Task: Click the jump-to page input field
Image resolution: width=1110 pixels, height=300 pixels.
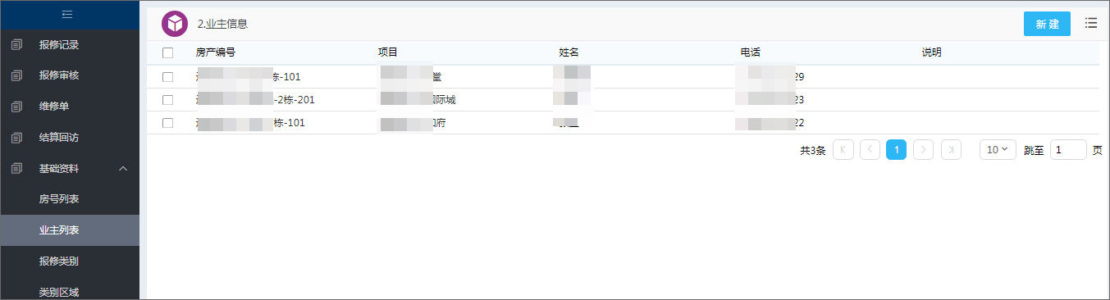Action: pos(1068,150)
